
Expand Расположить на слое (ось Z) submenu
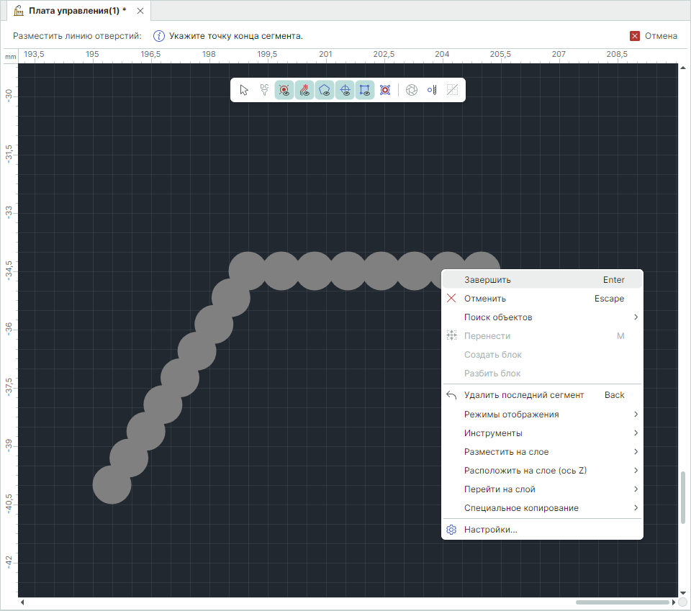pyautogui.click(x=542, y=471)
